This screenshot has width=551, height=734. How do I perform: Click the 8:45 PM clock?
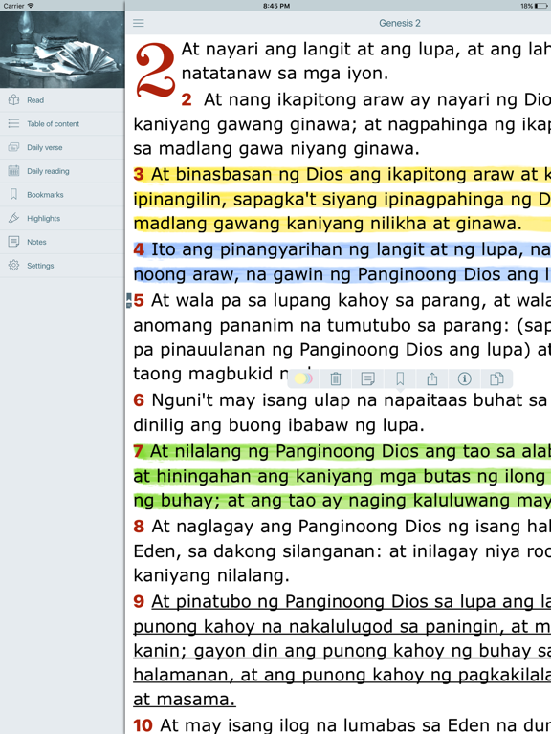[275, 6]
